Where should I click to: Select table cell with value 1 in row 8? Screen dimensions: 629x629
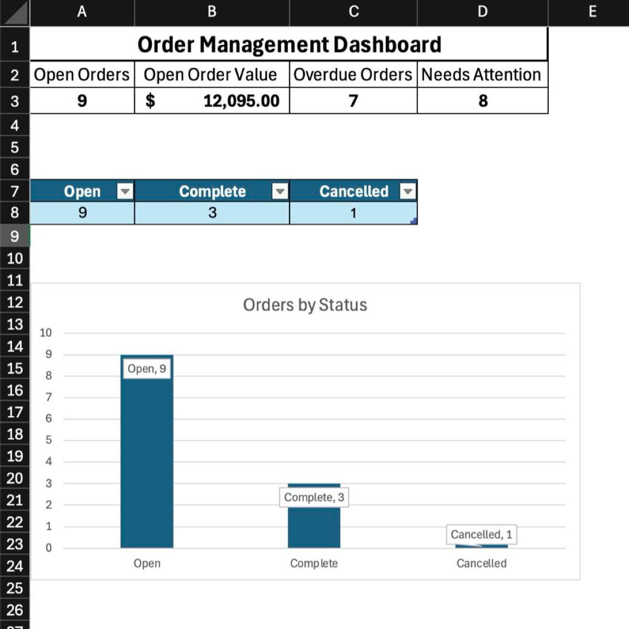tap(353, 213)
